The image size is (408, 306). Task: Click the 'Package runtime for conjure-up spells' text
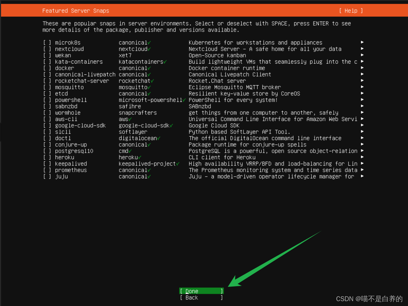tap(248, 145)
